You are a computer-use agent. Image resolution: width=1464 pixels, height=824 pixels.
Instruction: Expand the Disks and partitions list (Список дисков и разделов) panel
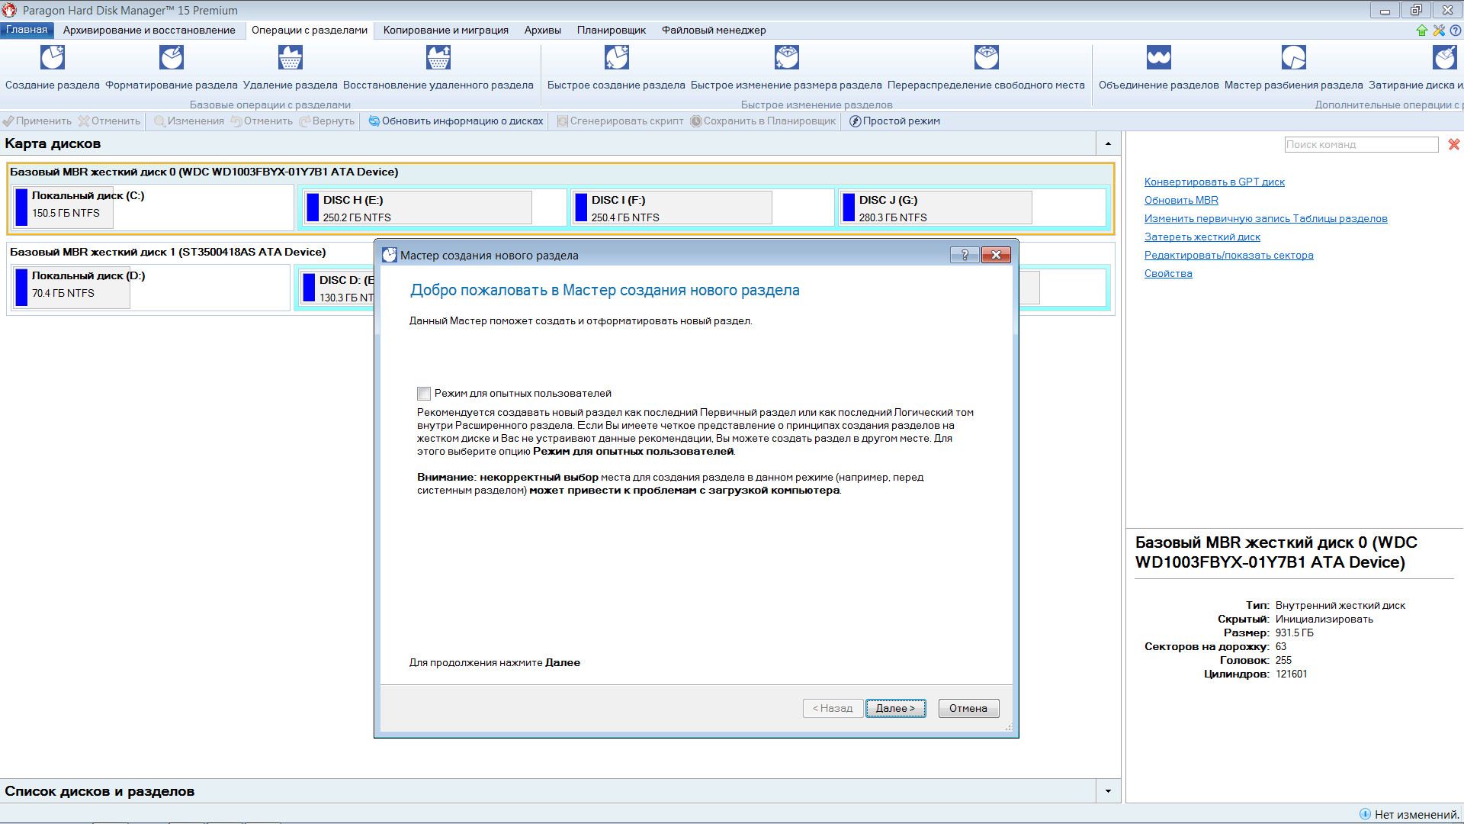point(1108,791)
